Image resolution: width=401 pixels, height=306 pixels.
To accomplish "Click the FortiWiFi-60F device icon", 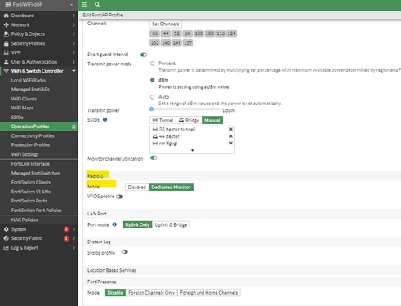I will tap(8, 4).
